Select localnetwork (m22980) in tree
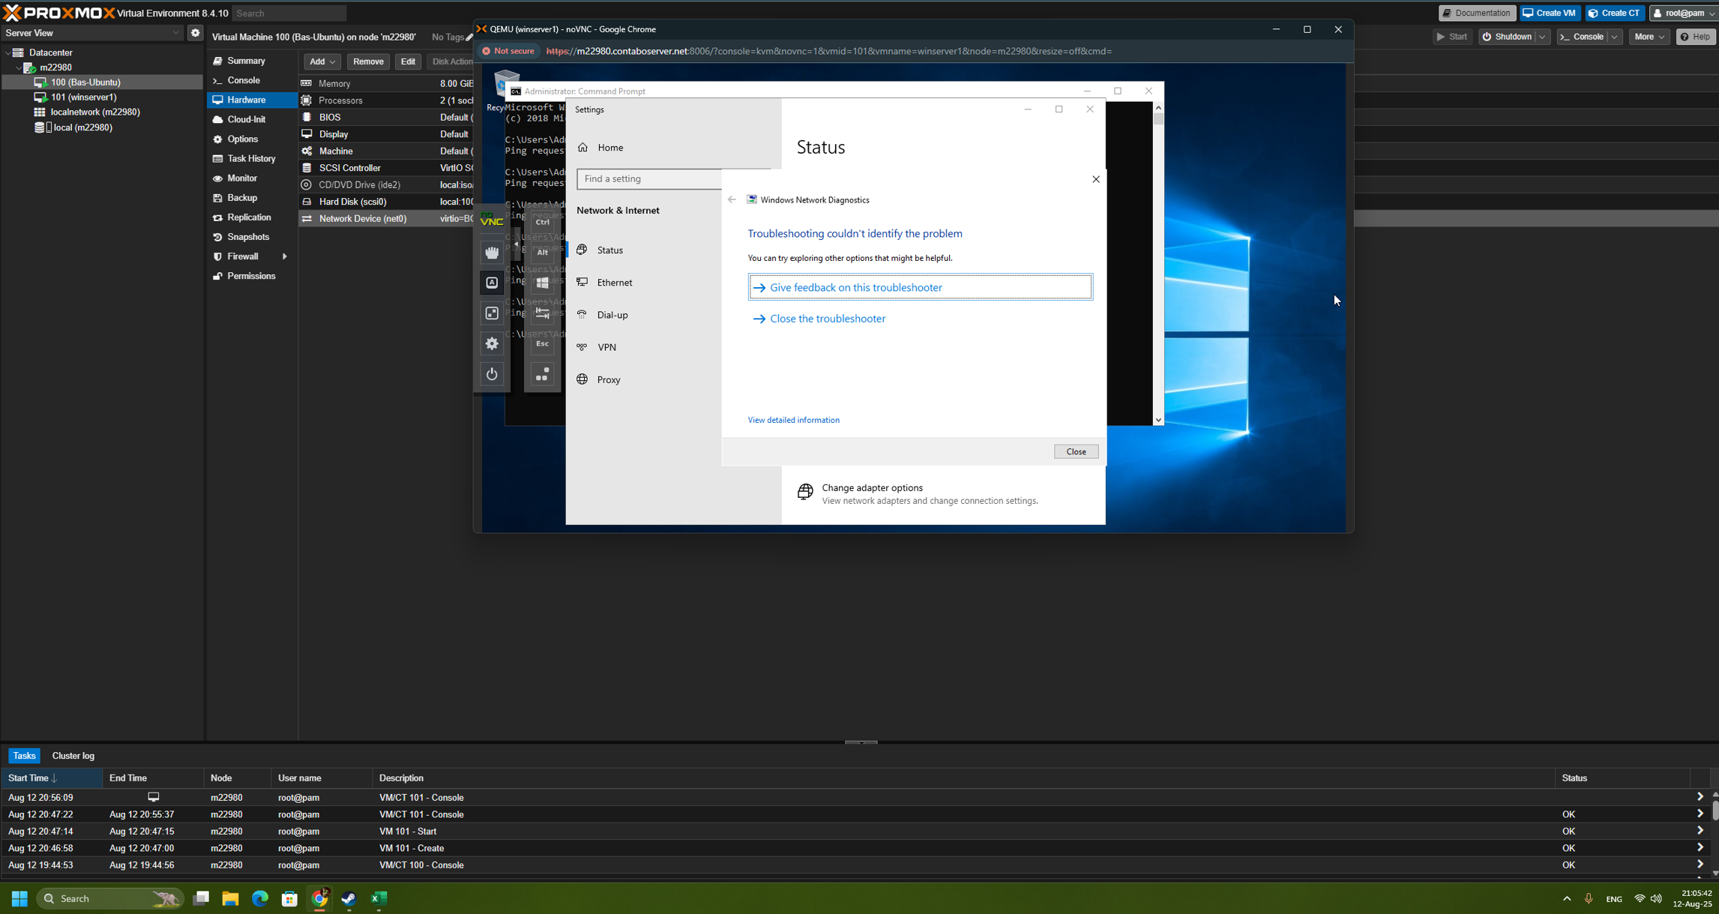The width and height of the screenshot is (1719, 914). [x=94, y=112]
